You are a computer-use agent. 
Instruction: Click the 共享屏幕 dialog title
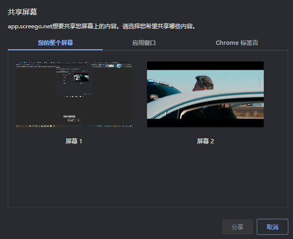click(22, 12)
